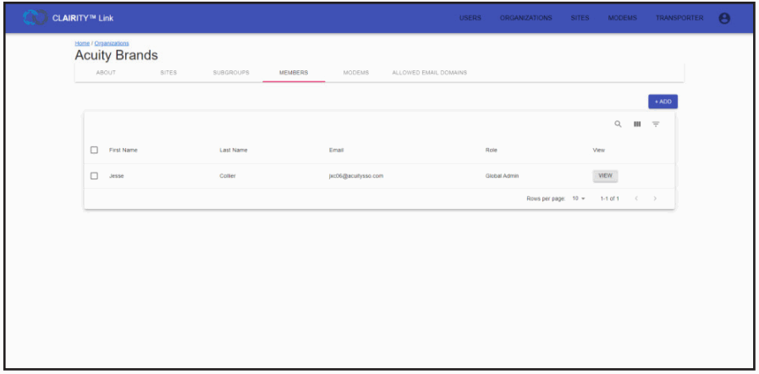The image size is (759, 374).
Task: Click the email cell jxc06@acuitysso.com
Action: [x=356, y=176]
